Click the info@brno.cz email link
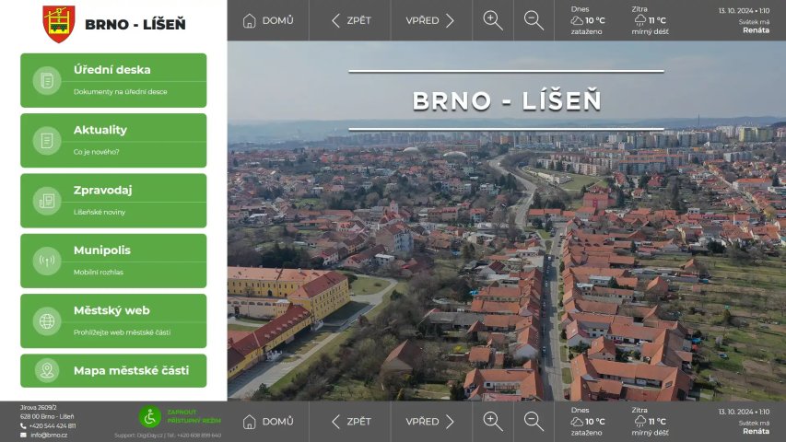The width and height of the screenshot is (786, 442). click(x=48, y=435)
